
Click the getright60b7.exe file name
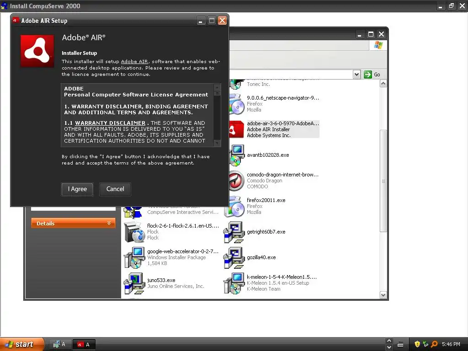point(266,232)
